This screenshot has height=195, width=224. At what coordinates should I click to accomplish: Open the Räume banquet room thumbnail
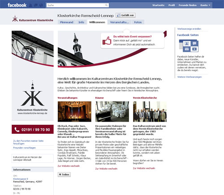tap(112, 111)
